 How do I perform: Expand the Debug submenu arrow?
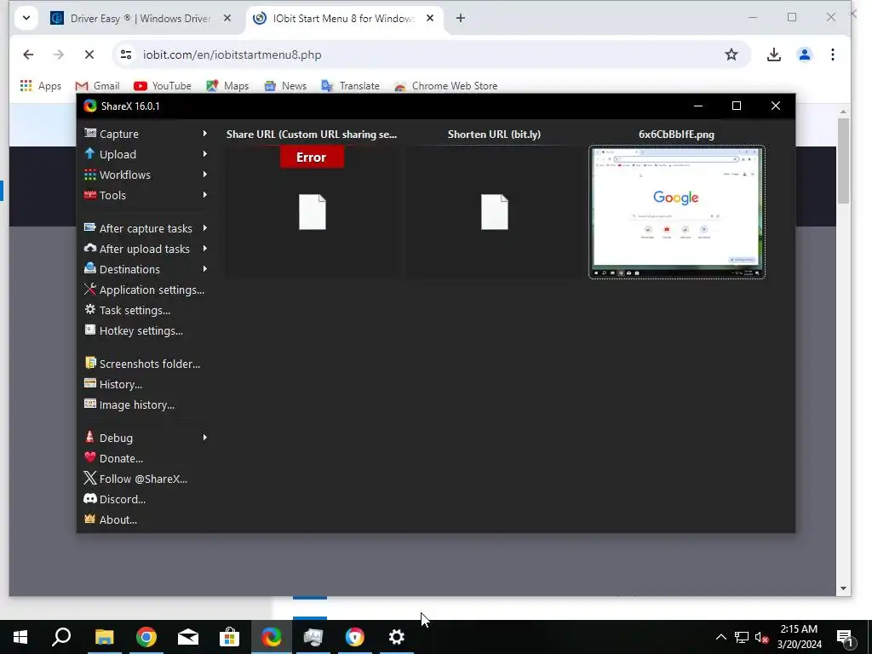point(205,437)
